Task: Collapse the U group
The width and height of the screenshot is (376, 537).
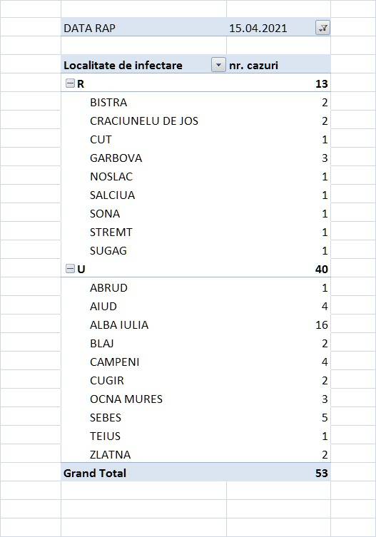Action: (x=70, y=269)
